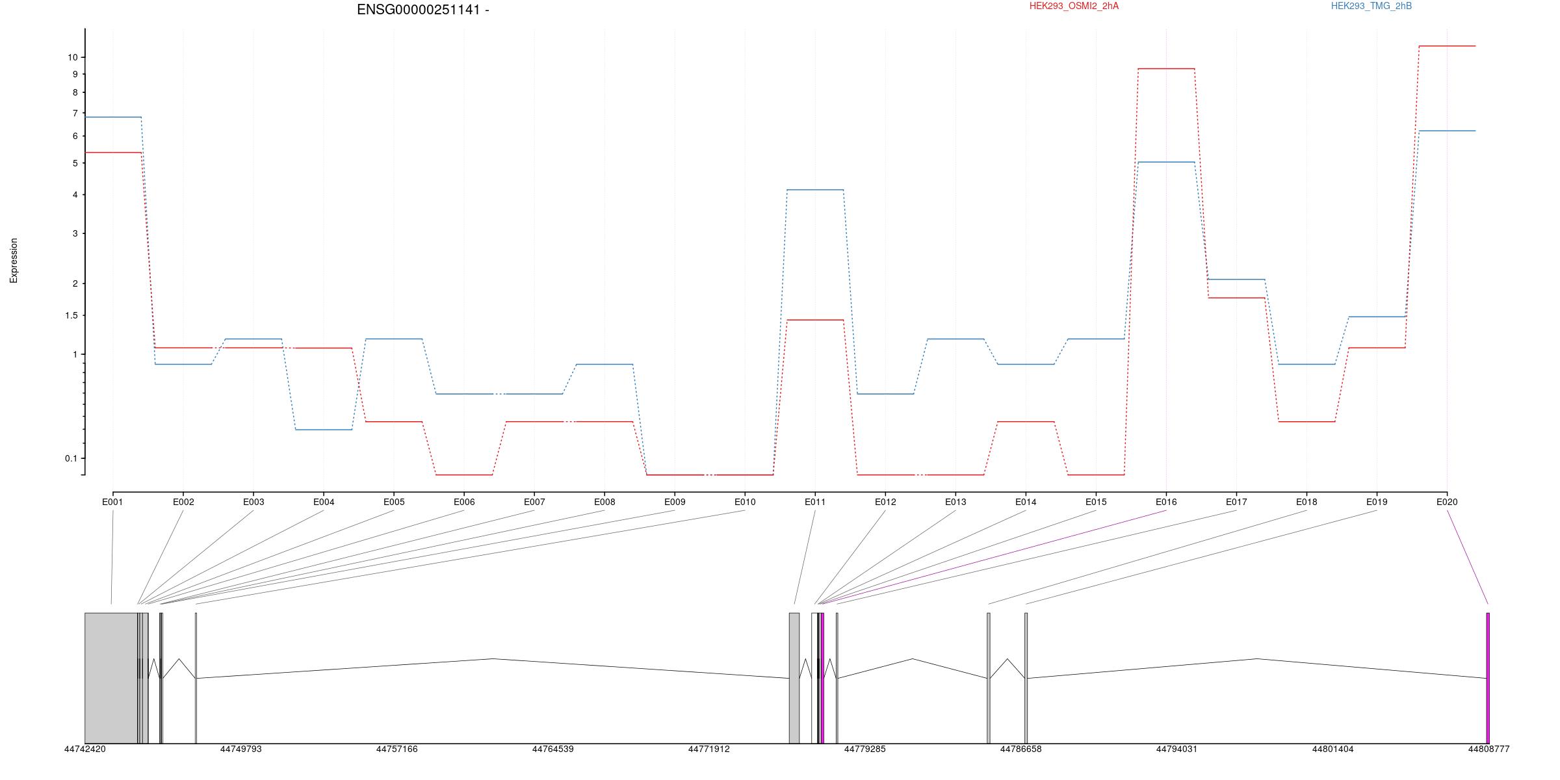This screenshot has width=1560, height=780.
Task: Click the red expression segment above E016
Action: pos(1166,68)
